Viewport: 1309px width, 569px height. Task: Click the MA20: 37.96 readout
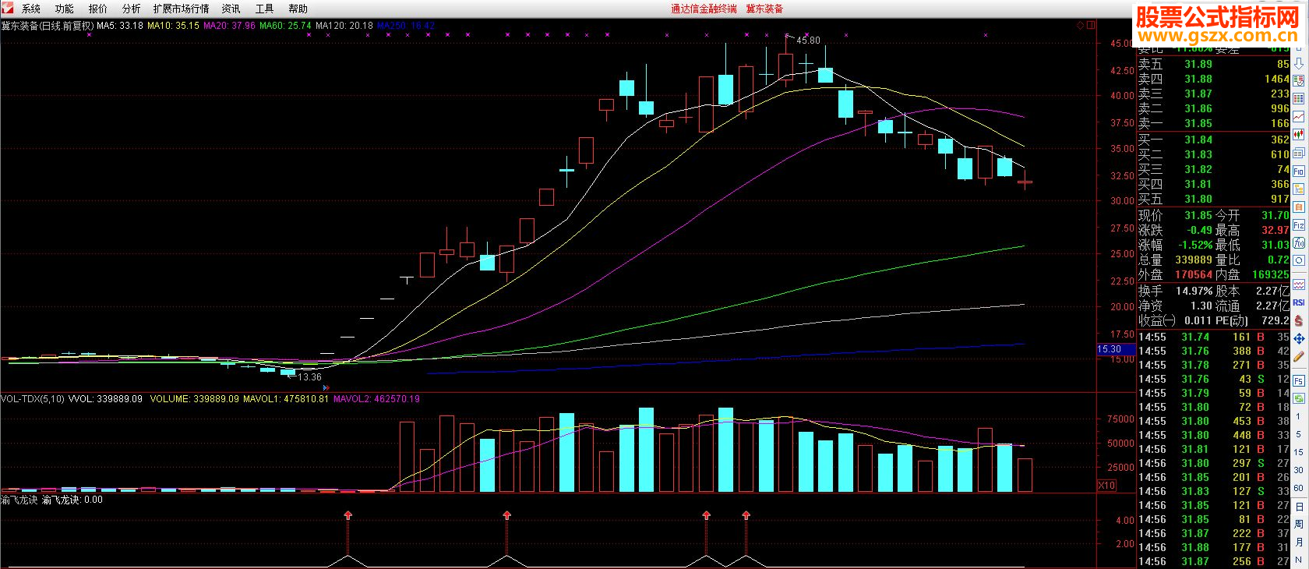(x=229, y=26)
